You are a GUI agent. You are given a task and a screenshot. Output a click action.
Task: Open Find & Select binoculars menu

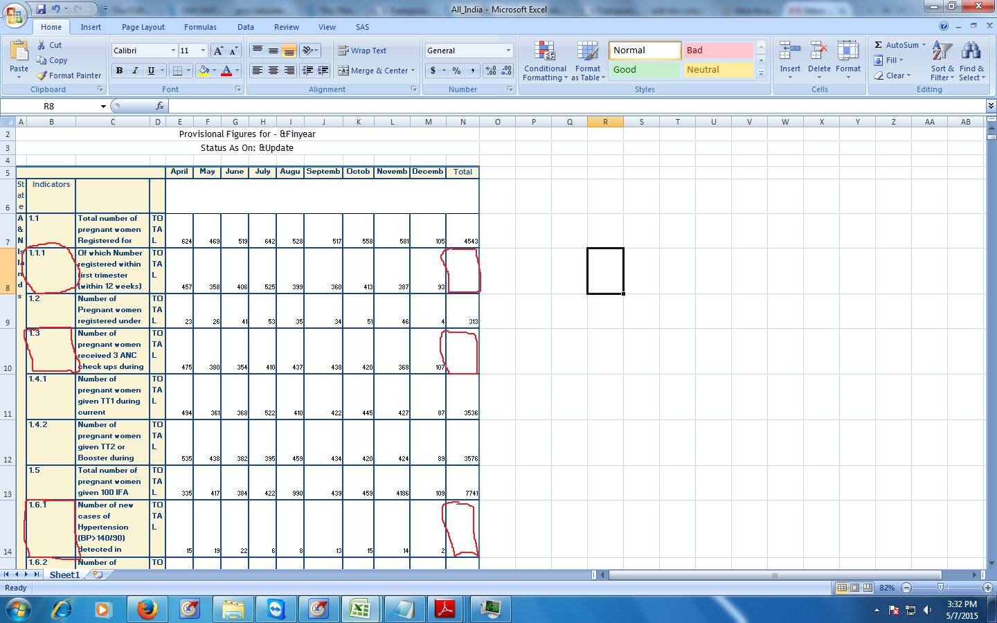[971, 61]
